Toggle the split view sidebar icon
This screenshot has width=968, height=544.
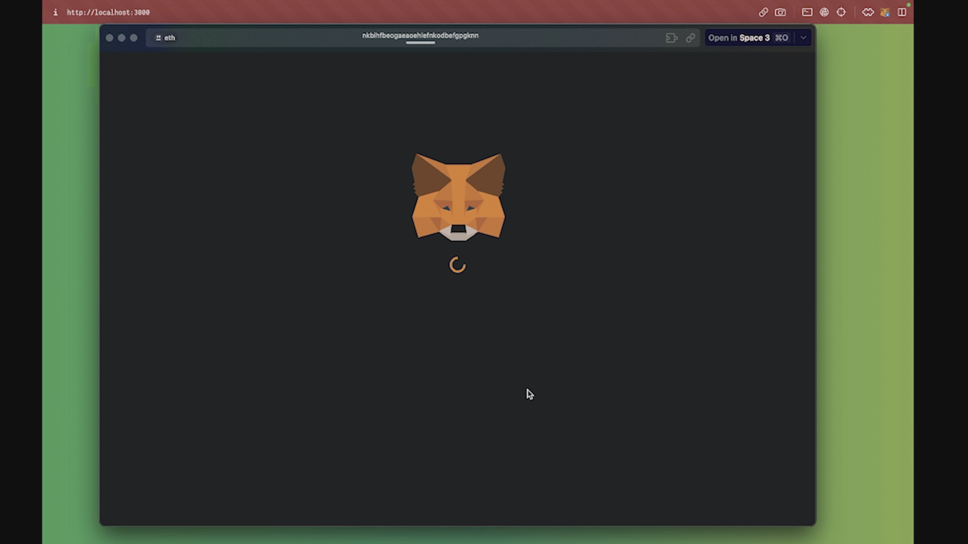point(902,12)
